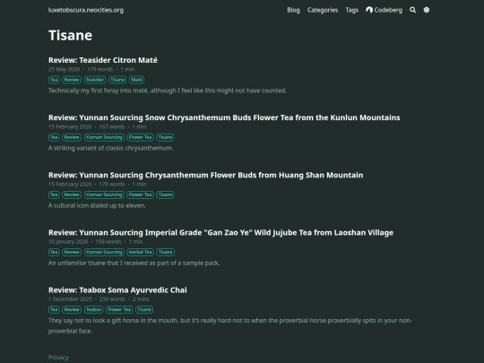
Task: Click the 178 words count text
Action: tap(112, 184)
